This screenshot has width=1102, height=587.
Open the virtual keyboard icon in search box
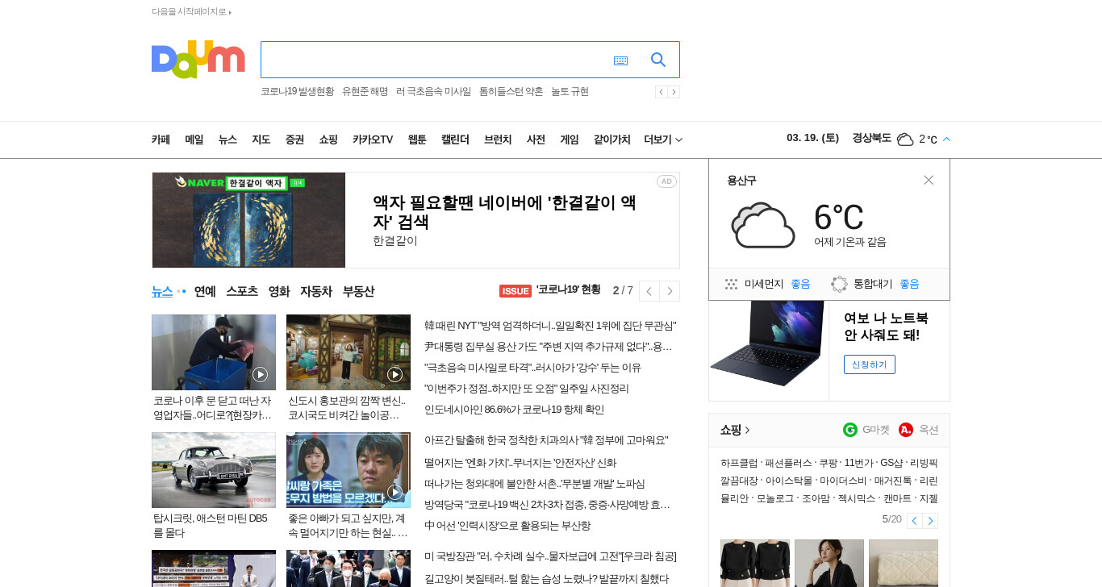tap(620, 60)
